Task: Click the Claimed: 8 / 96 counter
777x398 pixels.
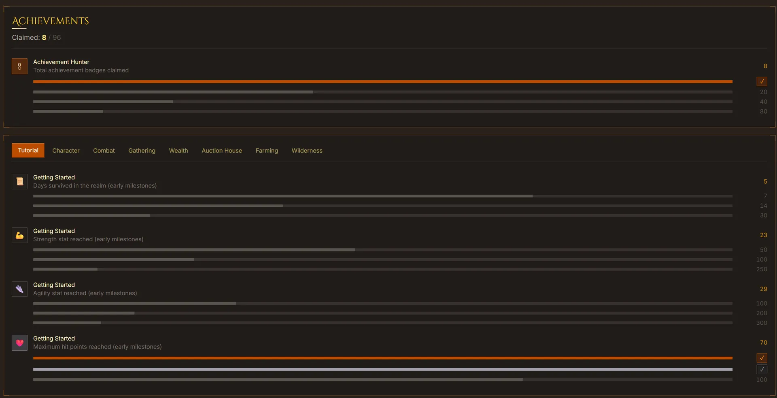Action: [x=36, y=37]
